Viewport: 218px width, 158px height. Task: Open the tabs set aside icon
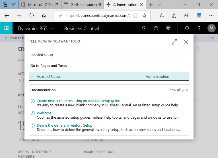tap(5, 5)
